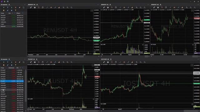Select XRPUSDT row in lower watchlist

[x=12, y=103]
